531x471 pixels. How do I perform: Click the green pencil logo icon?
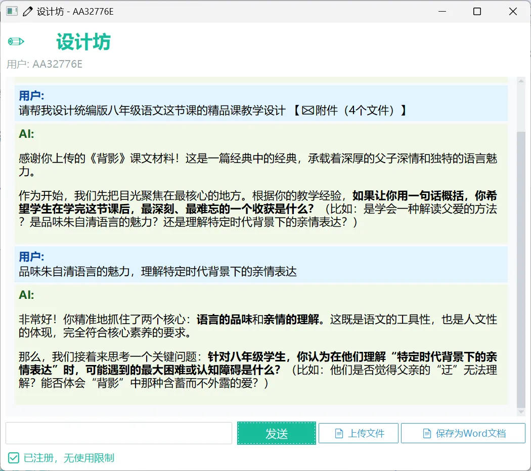point(16,41)
